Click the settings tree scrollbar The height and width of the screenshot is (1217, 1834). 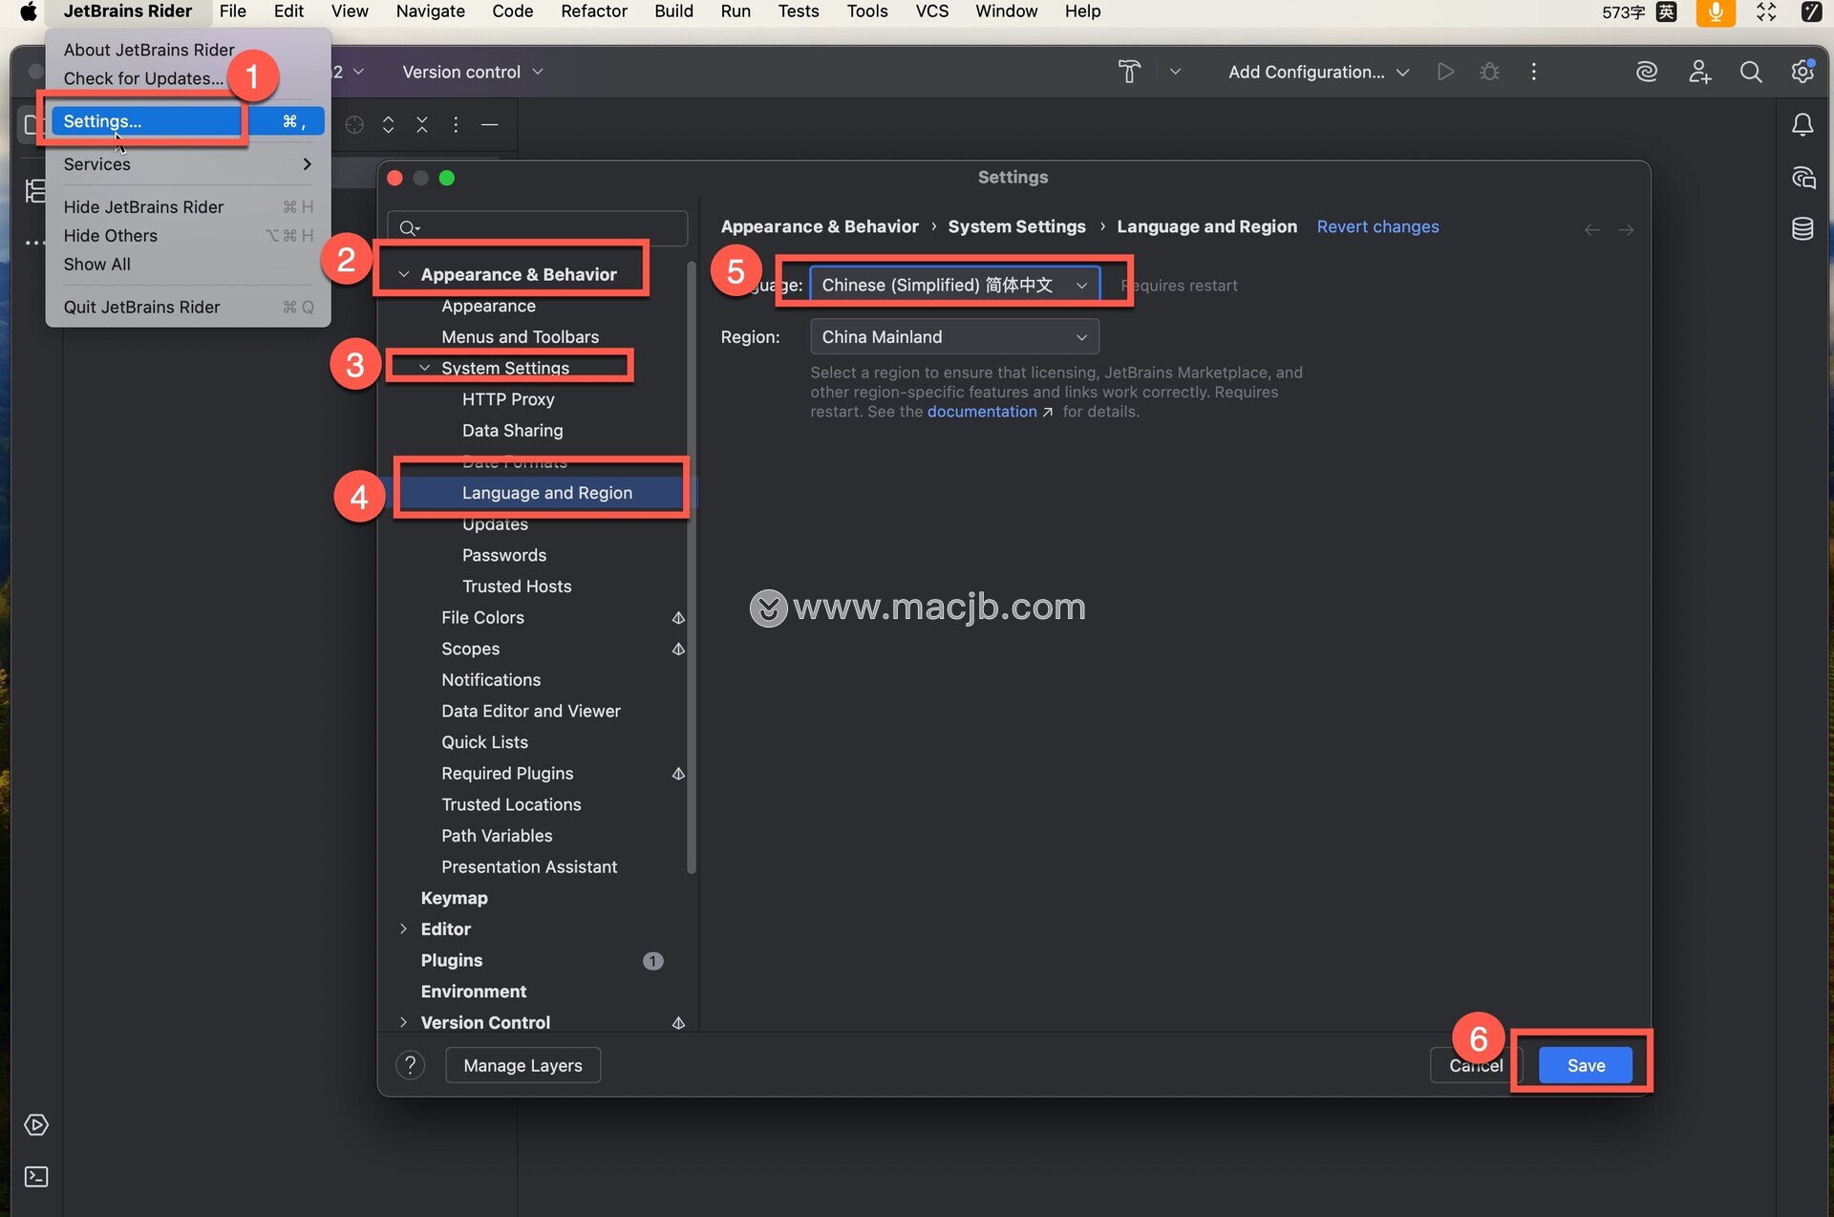coord(692,568)
